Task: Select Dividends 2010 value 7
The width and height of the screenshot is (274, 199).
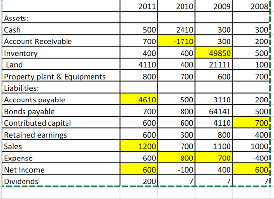Action: (x=176, y=180)
